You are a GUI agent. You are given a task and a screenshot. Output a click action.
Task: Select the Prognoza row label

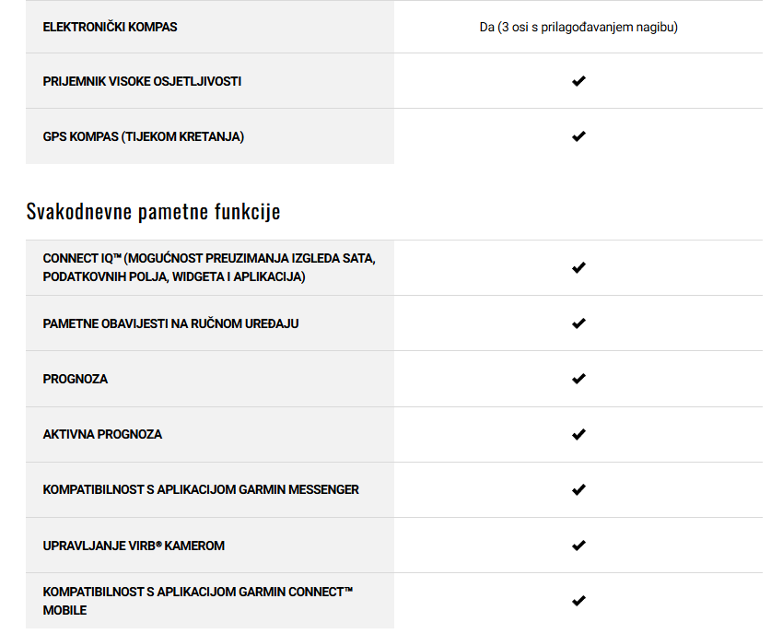coord(76,380)
